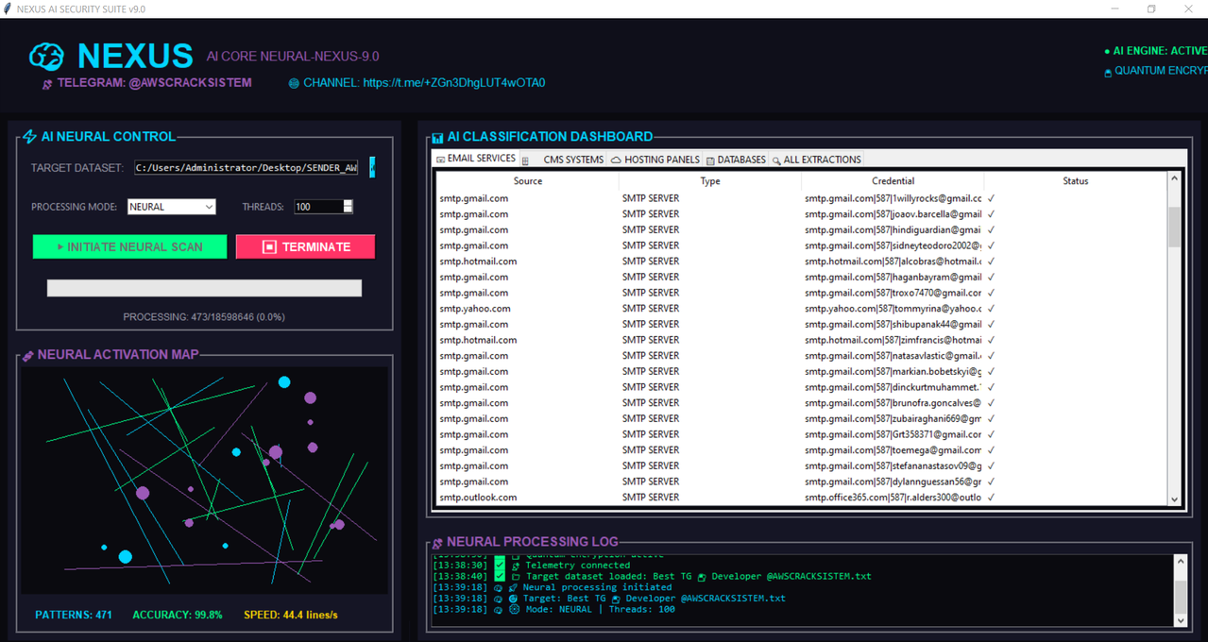
Task: Click the scan progress bar
Action: (204, 288)
